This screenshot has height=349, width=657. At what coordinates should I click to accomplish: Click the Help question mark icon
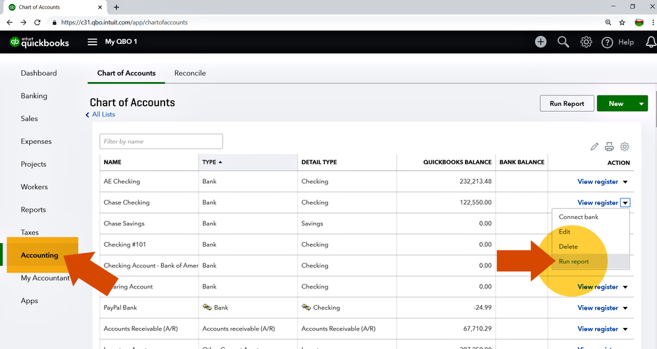pyautogui.click(x=607, y=42)
